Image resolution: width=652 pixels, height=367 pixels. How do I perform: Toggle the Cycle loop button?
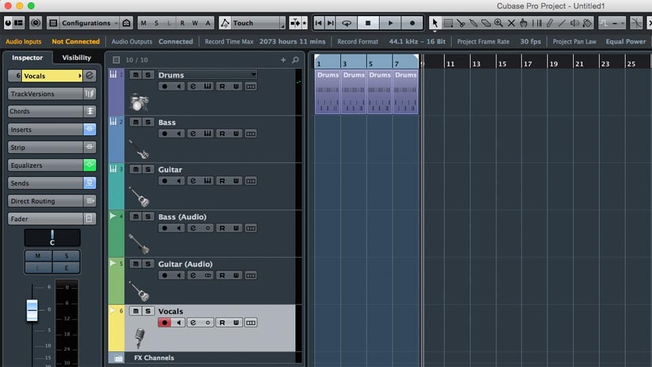346,23
